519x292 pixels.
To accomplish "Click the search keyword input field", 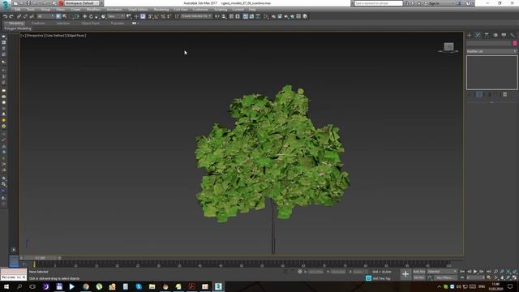I will click(x=378, y=3).
